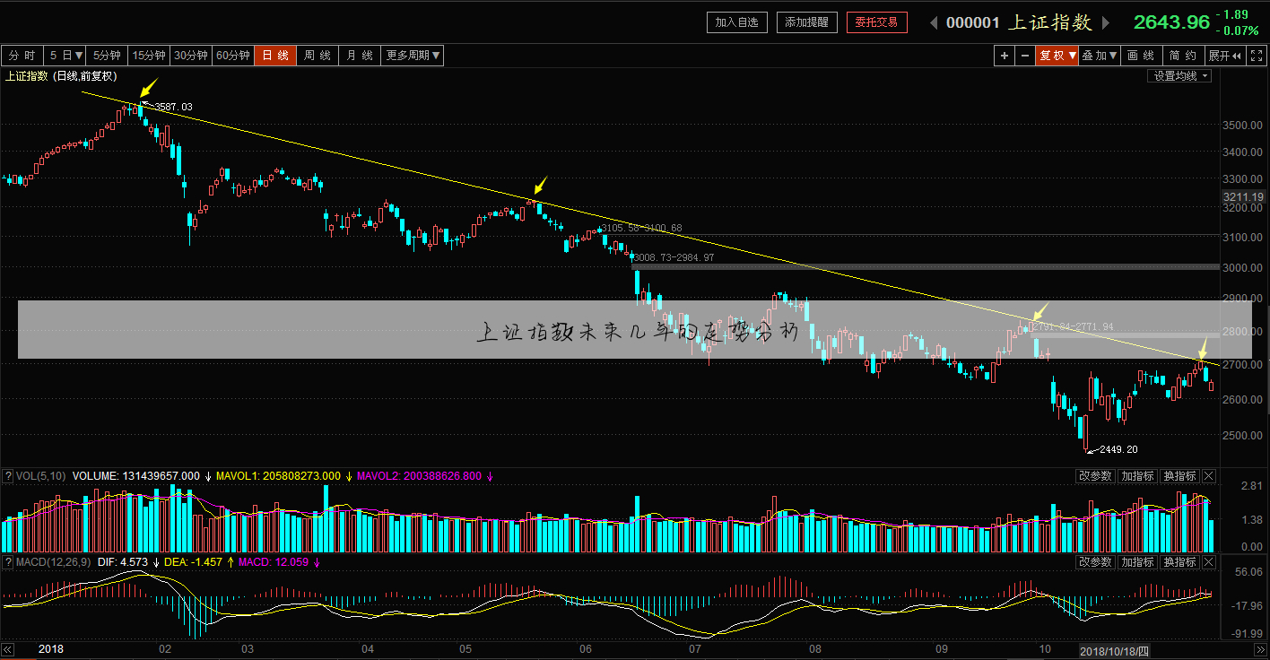Close the VOL indicator panel
The height and width of the screenshot is (660, 1270).
tap(1209, 475)
